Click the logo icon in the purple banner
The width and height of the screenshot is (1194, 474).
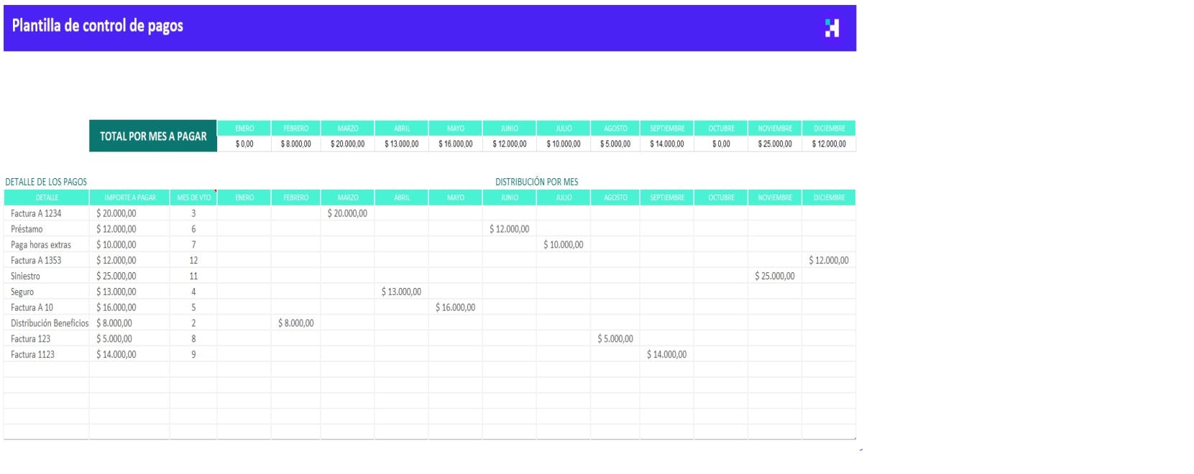point(832,28)
